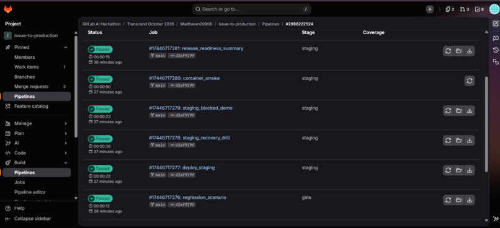
Task: Download artifacts of staging_recovery_drill job
Action: pyautogui.click(x=470, y=141)
